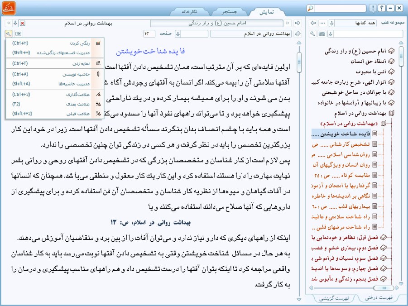Select the بهداشت روانی در اسلام document tab
This screenshot has height=306, width=408.
(88, 24)
